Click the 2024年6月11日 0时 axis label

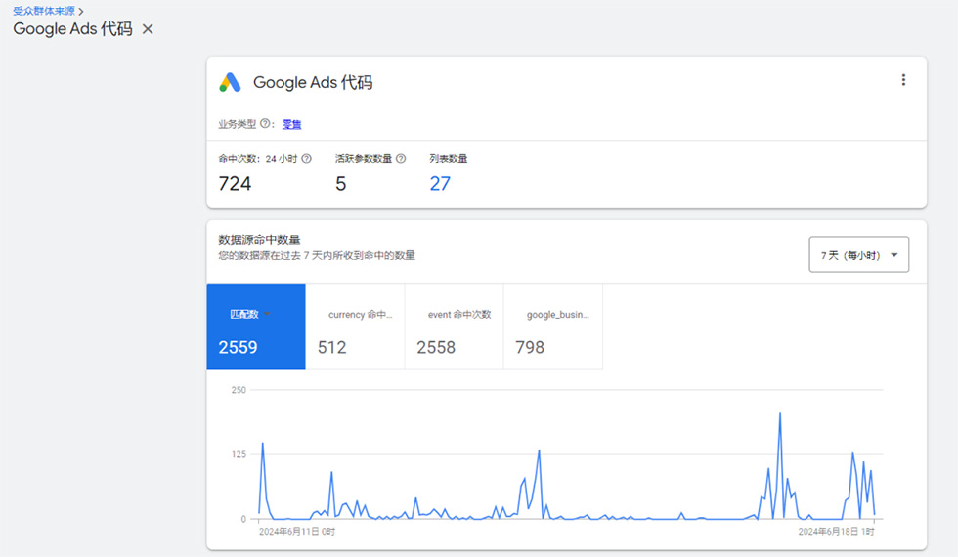(x=296, y=532)
